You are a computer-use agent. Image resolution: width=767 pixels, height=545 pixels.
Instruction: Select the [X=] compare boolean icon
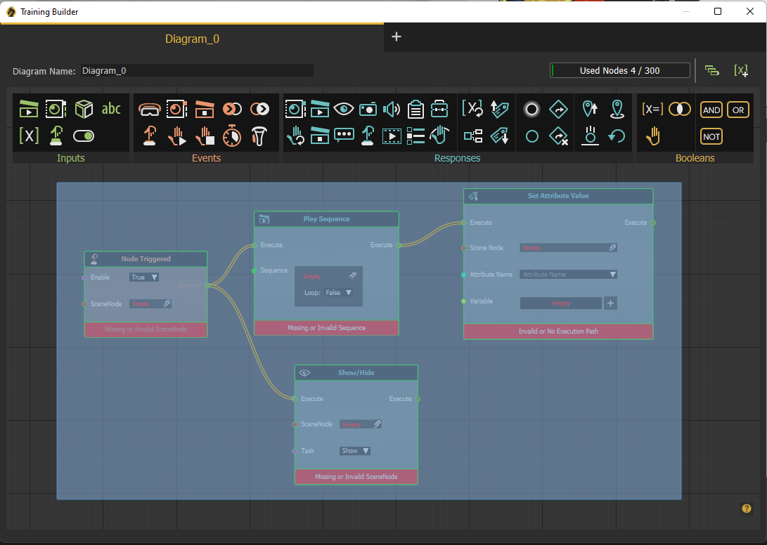652,109
